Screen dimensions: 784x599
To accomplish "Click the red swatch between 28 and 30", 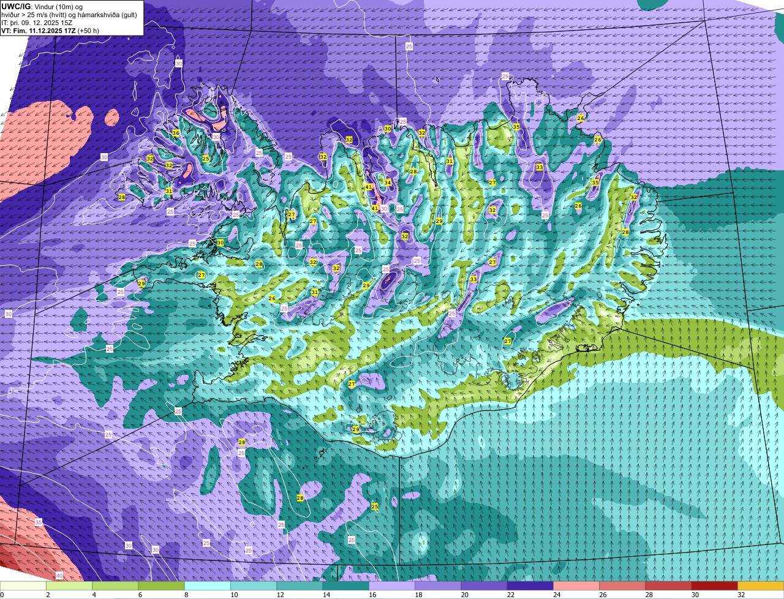I will tap(668, 586).
